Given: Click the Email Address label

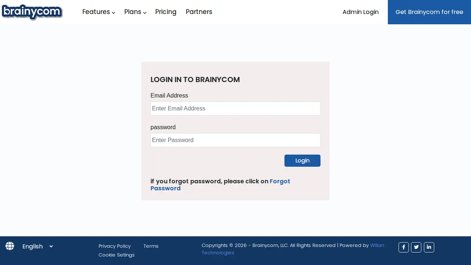Looking at the screenshot, I should click(x=169, y=96).
